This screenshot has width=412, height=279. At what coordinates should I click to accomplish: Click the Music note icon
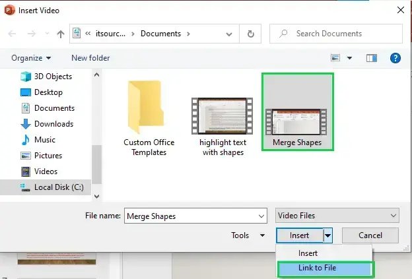coord(26,140)
